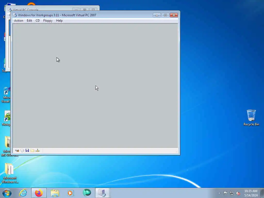Click the green globe taskbar icon
Viewport: 264px width, 198px height.
point(87,193)
